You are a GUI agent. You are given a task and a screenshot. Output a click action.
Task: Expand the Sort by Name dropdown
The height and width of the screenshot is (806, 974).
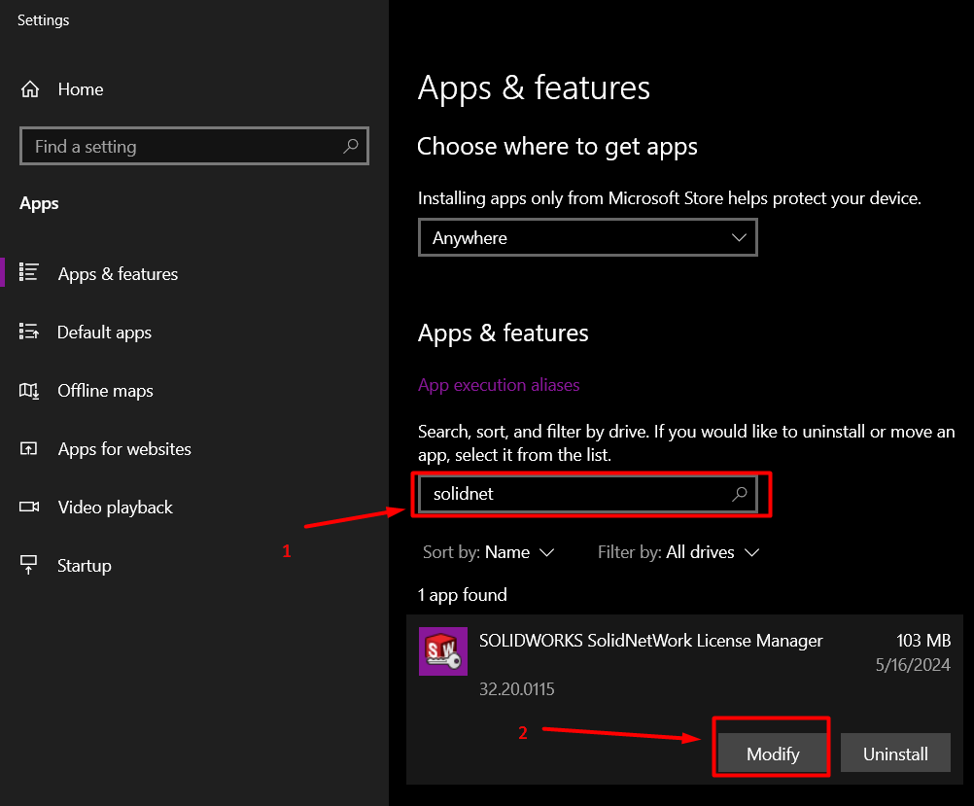(488, 552)
